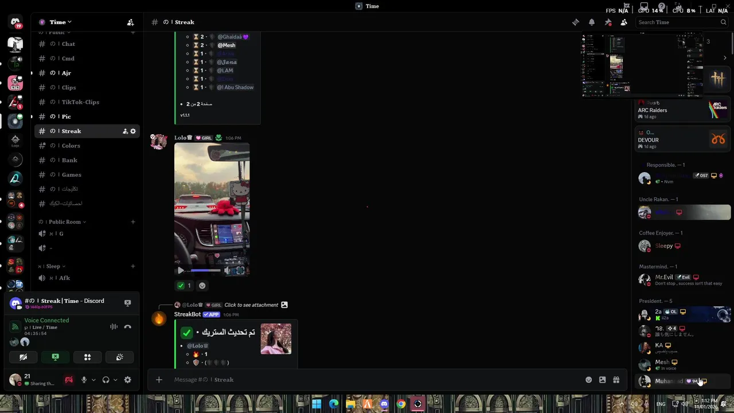Stop streaming icon in stream panel
The image size is (734, 413).
pos(128,302)
